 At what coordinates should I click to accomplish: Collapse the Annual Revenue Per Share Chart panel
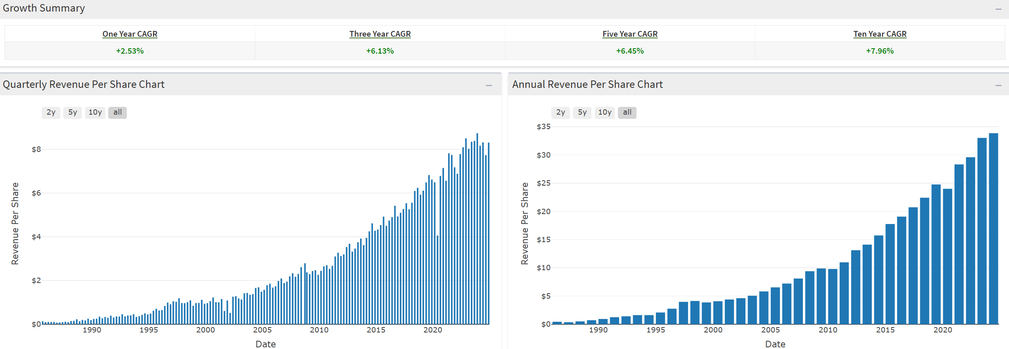(x=998, y=85)
